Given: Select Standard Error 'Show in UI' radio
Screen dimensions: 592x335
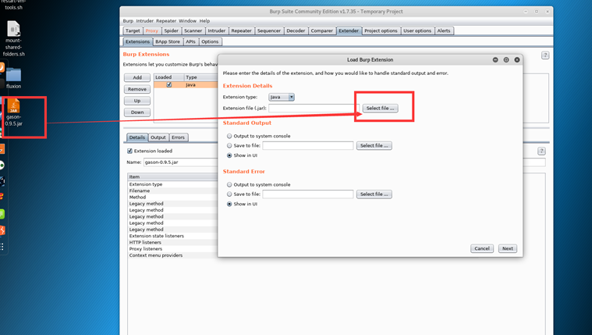Looking at the screenshot, I should [229, 204].
